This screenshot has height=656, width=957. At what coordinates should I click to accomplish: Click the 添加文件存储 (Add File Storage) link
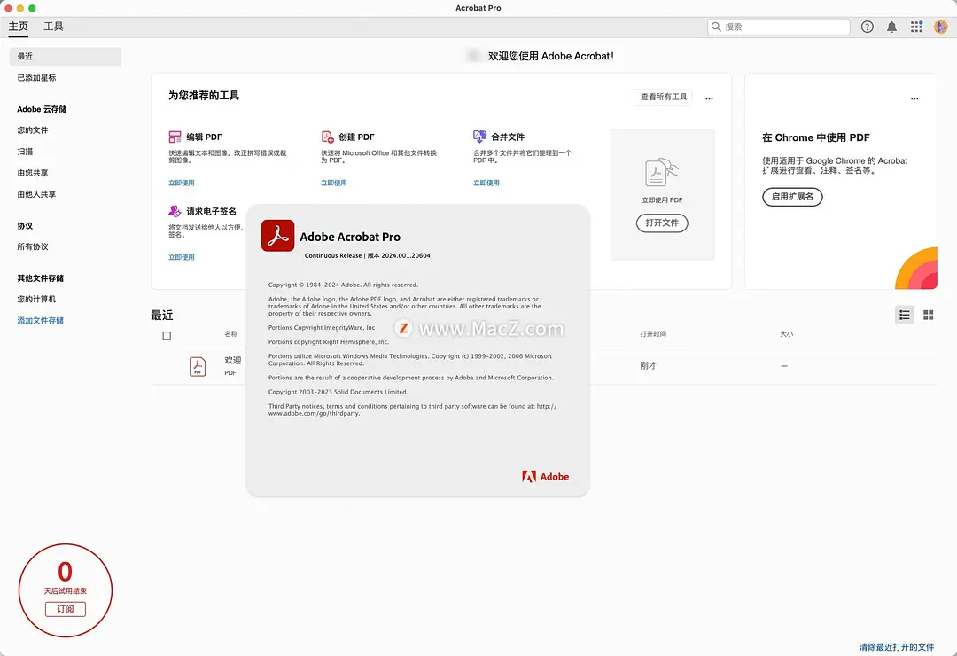click(x=41, y=320)
